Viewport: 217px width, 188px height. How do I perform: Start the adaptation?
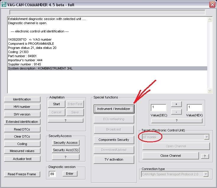pyautogui.click(x=56, y=104)
